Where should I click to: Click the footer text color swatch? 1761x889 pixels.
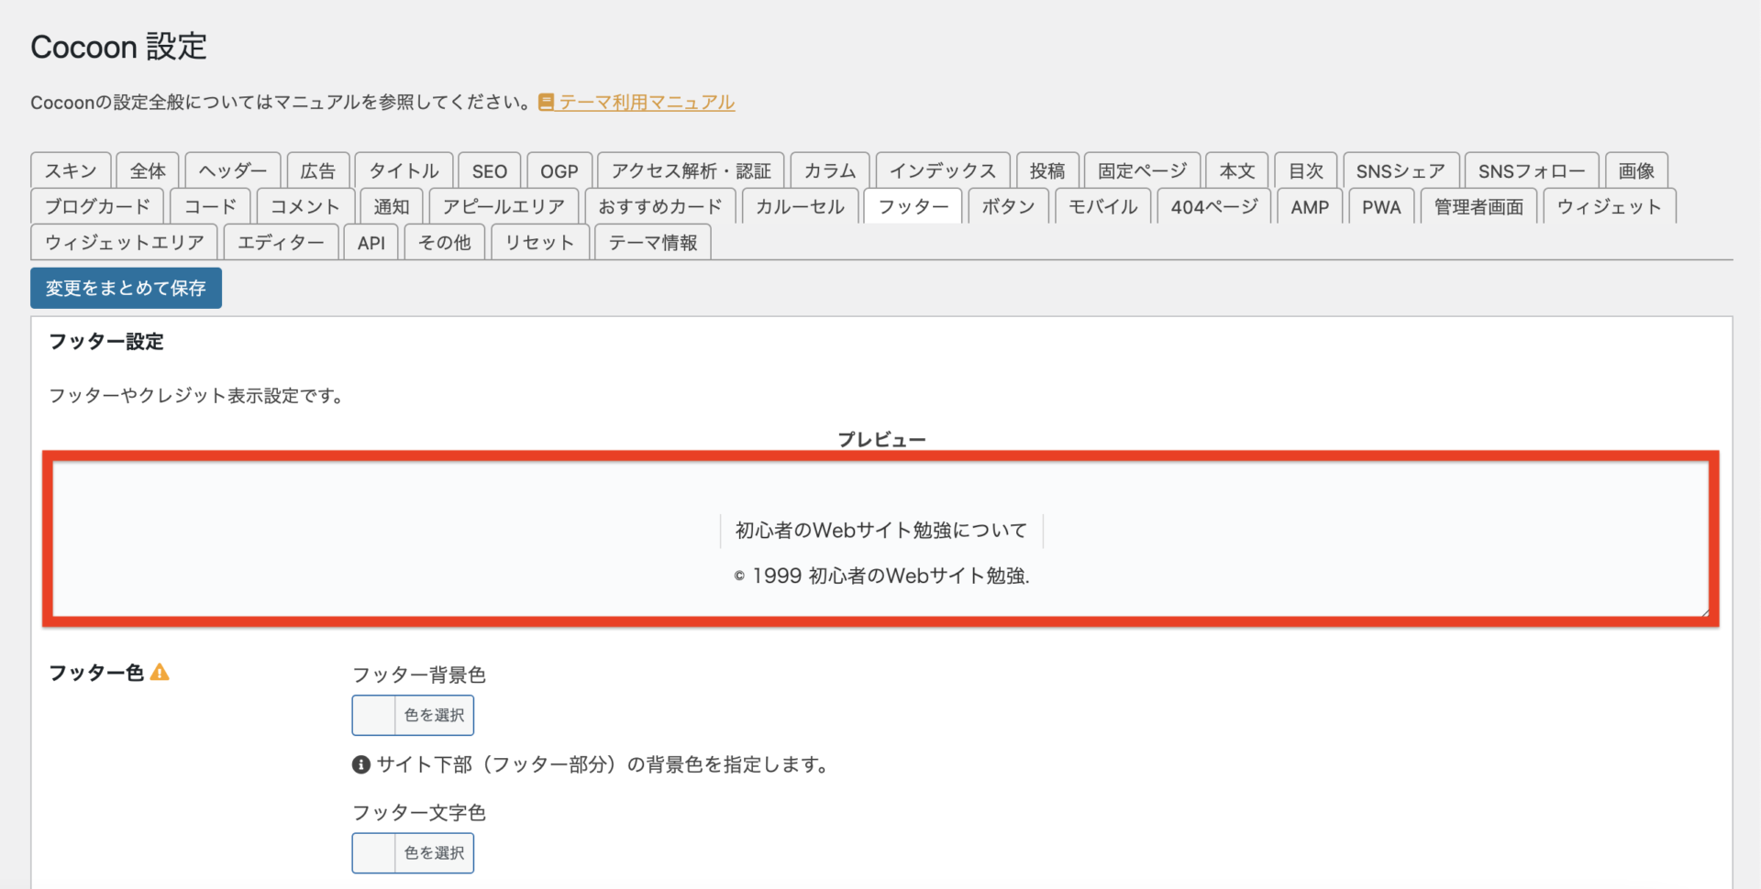tap(374, 852)
